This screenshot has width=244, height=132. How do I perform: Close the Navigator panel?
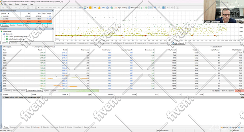[x=53, y=29]
